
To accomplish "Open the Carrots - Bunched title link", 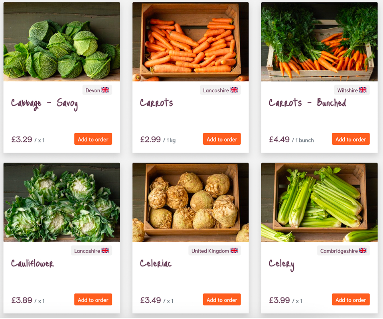I will click(307, 103).
